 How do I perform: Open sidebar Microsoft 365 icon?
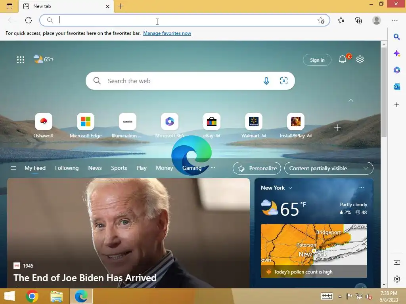coord(396,70)
